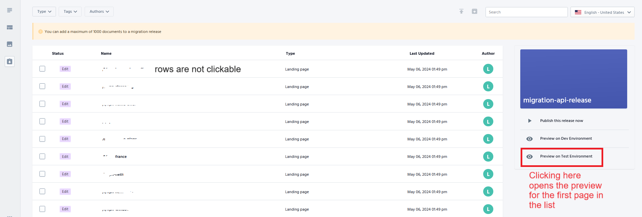Click the upload arrow icon near search
The height and width of the screenshot is (217, 642).
coord(461,11)
